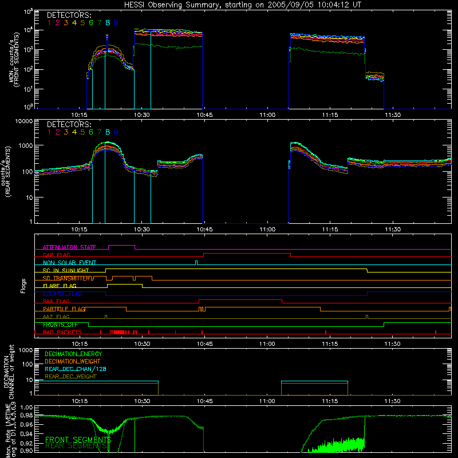Click the 0.90 value on the livetime axis
The image size is (458, 458).
pos(26,451)
